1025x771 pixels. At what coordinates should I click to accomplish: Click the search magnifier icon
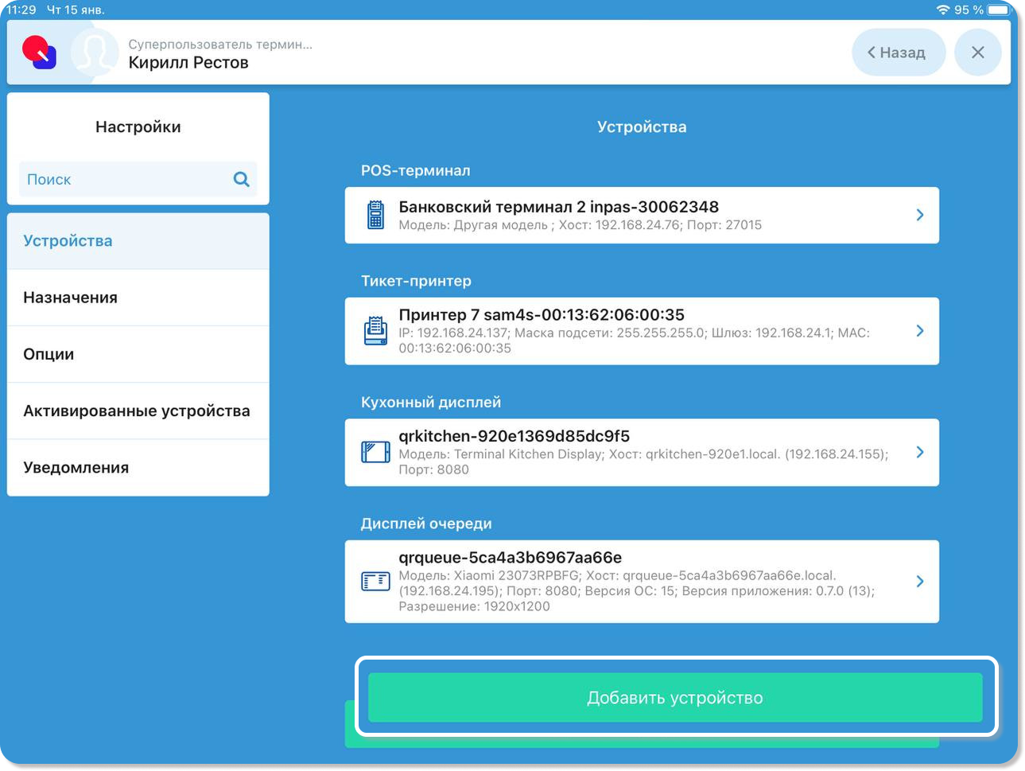241,179
